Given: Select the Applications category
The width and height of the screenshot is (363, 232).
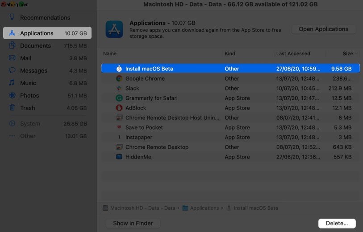Looking at the screenshot, I should coord(47,33).
